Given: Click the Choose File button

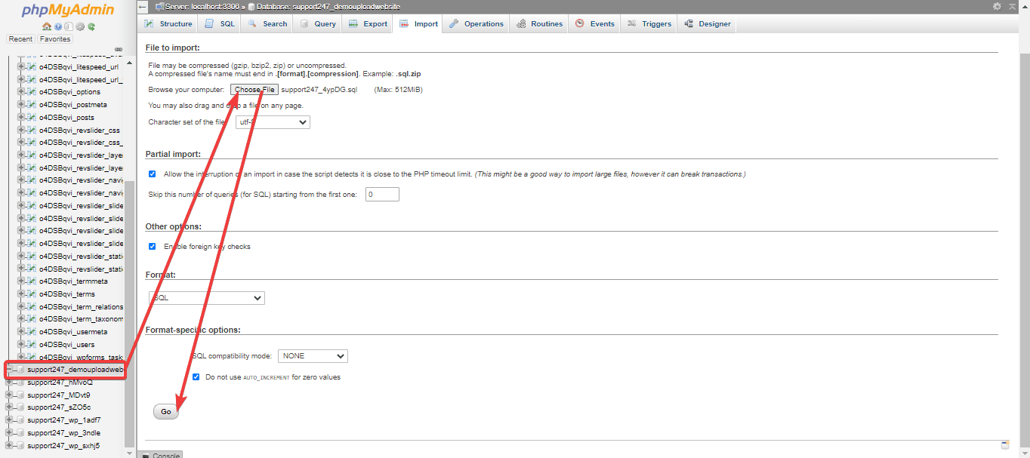Looking at the screenshot, I should [x=254, y=90].
